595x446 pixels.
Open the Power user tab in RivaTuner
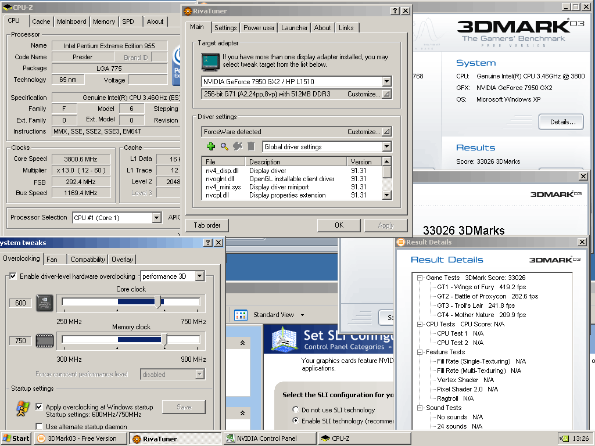(259, 28)
